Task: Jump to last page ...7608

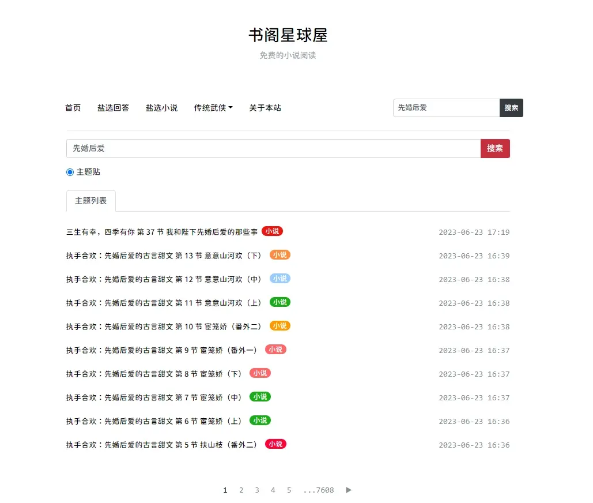Action: (x=319, y=490)
